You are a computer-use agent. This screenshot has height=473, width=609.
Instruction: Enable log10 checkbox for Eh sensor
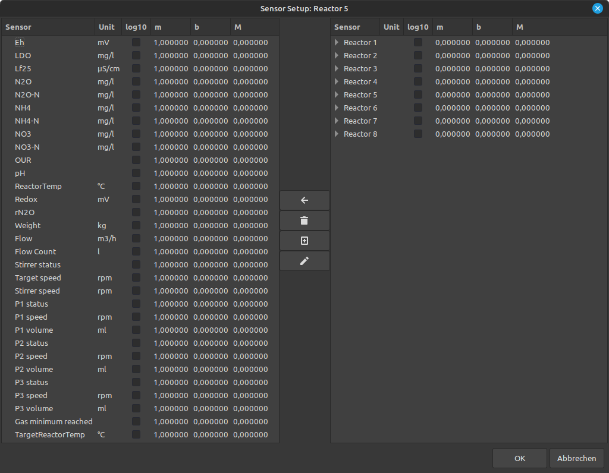click(x=136, y=43)
